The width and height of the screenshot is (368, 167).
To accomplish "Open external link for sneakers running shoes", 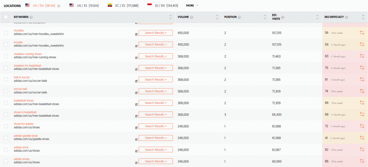I will pyautogui.click(x=136, y=58).
